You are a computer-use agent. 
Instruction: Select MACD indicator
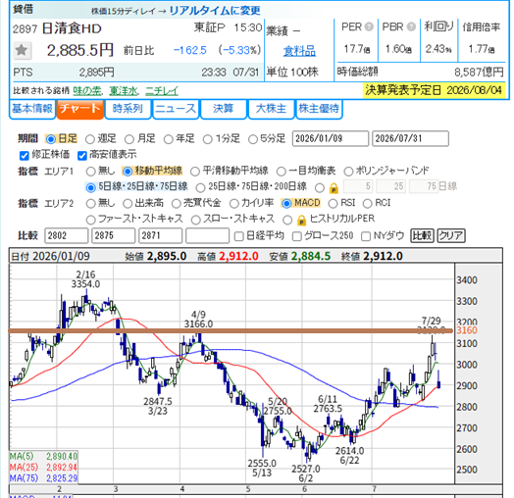(286, 204)
